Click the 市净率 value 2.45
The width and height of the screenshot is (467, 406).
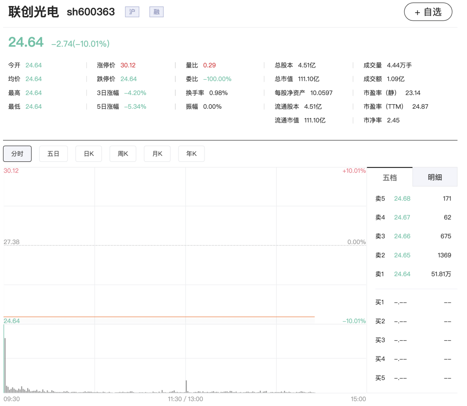[393, 120]
